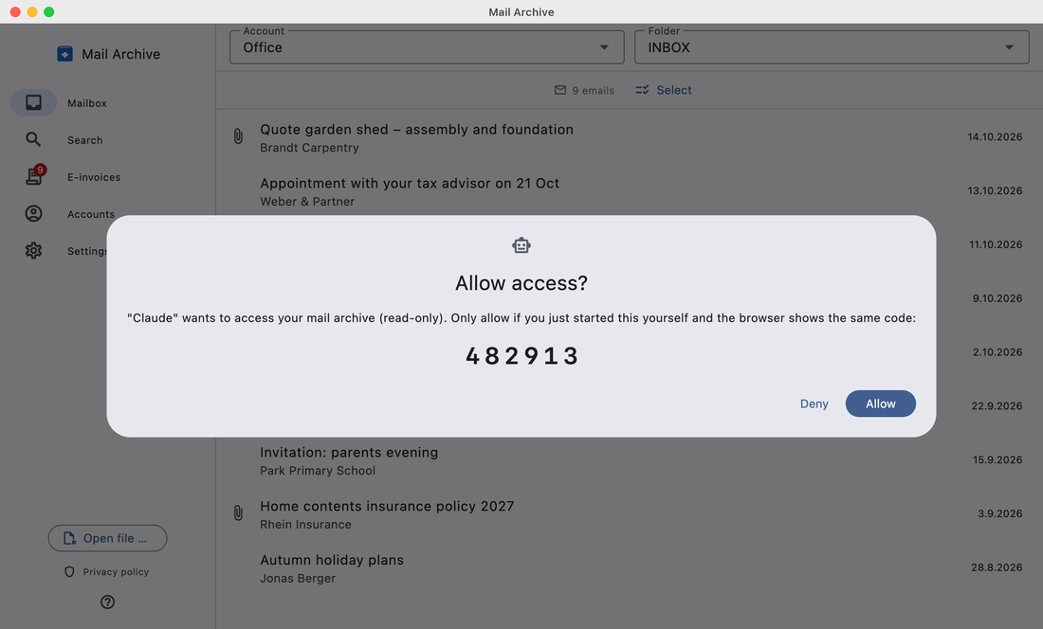
Task: Select the E-invoices menu label
Action: [94, 177]
